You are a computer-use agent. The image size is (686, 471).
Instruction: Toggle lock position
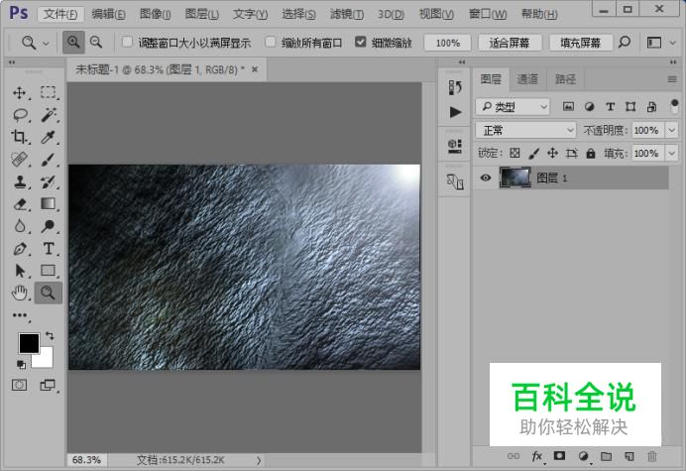click(552, 154)
